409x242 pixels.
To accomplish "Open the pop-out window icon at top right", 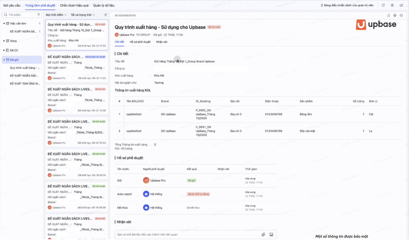I will coord(401,5).
